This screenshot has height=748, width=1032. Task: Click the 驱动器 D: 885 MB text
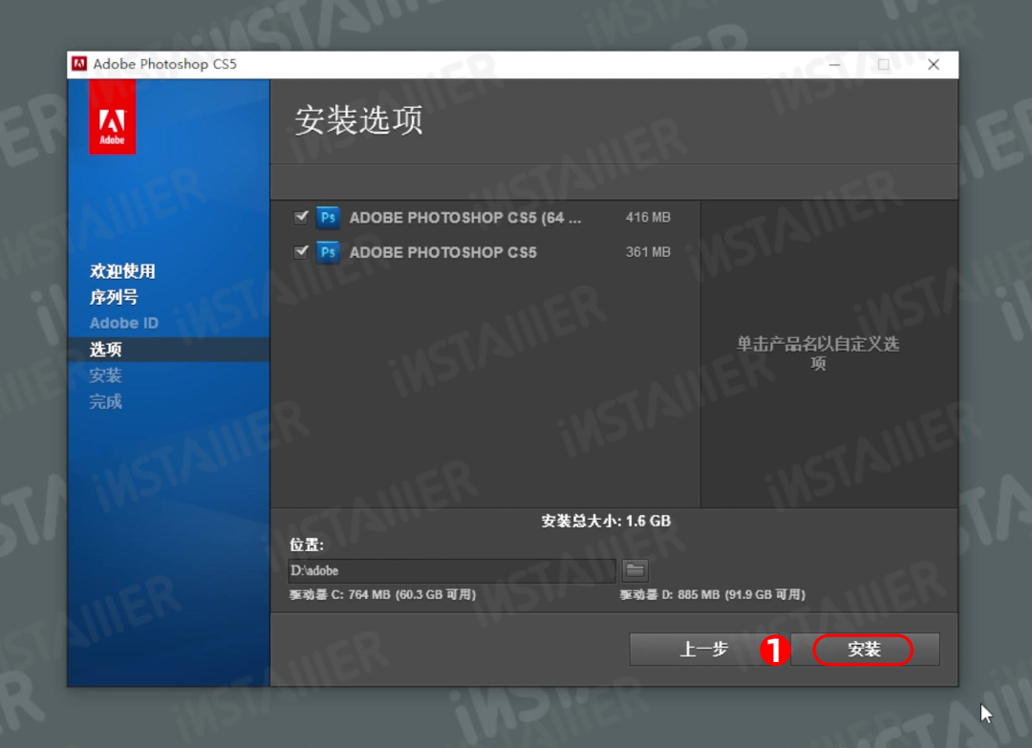712,595
